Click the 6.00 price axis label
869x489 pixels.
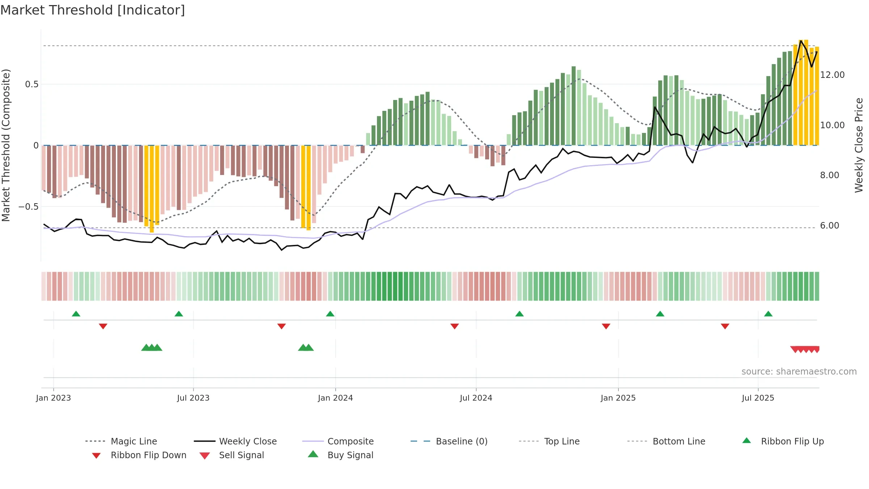coord(830,226)
